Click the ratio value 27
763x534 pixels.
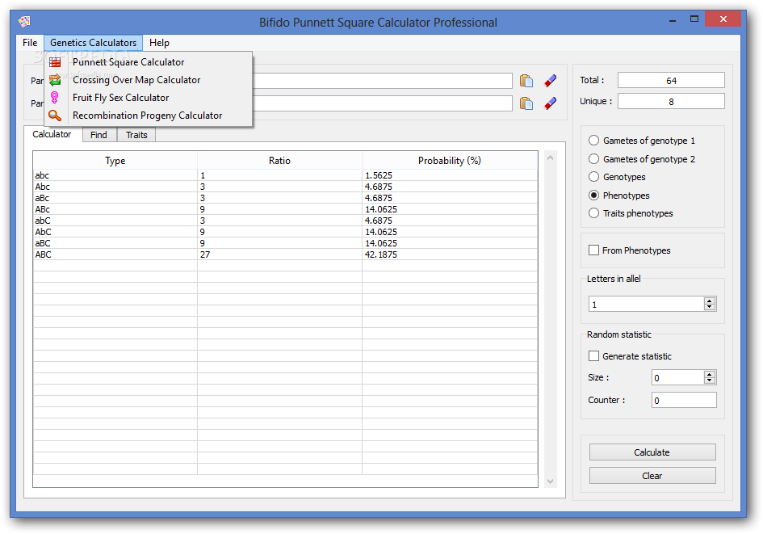click(205, 254)
